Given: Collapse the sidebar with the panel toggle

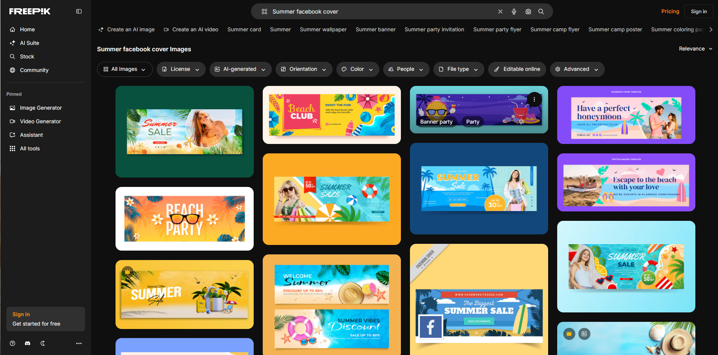Looking at the screenshot, I should tap(79, 11).
